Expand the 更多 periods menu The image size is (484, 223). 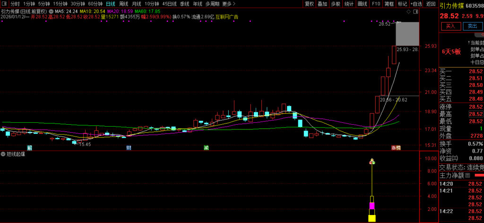[229, 3]
